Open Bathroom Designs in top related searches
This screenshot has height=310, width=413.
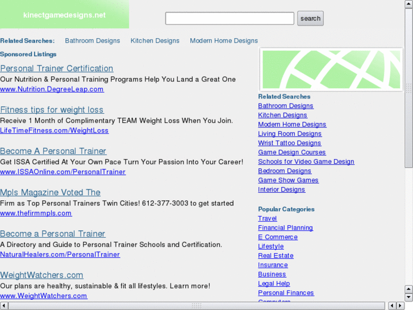click(x=93, y=40)
